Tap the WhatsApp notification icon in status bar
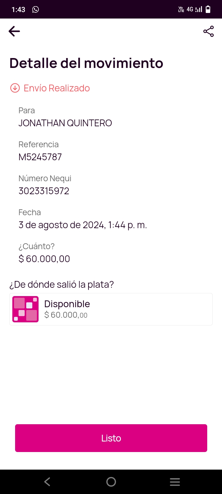Screen dimensions: 222x494 tap(35, 9)
